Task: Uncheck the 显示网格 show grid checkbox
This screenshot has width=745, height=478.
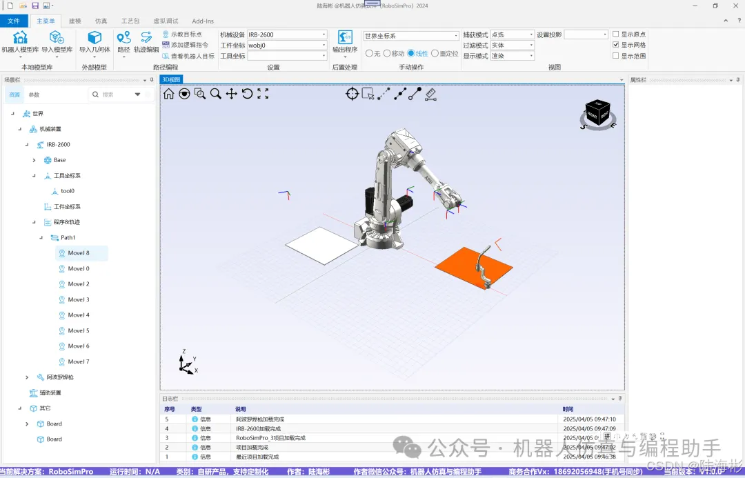Action: pyautogui.click(x=616, y=45)
